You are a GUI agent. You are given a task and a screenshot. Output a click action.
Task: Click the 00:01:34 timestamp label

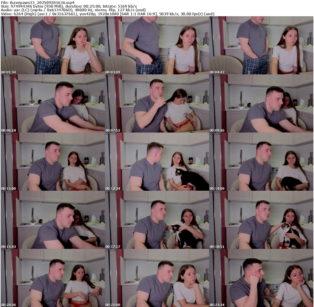tap(8, 72)
